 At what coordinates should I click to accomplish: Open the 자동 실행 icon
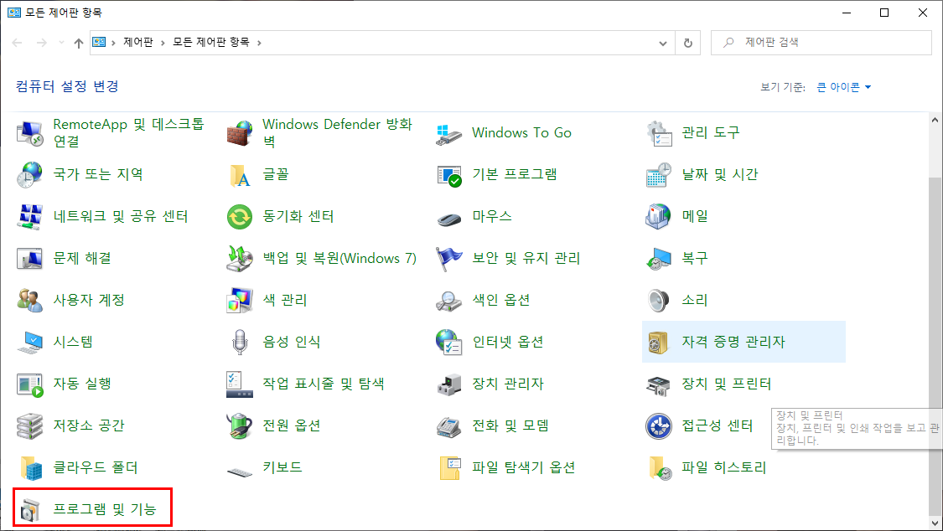point(28,384)
